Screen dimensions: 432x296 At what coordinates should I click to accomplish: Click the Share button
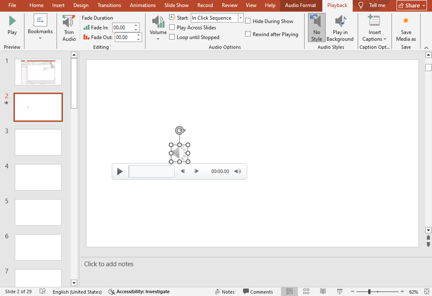point(411,5)
